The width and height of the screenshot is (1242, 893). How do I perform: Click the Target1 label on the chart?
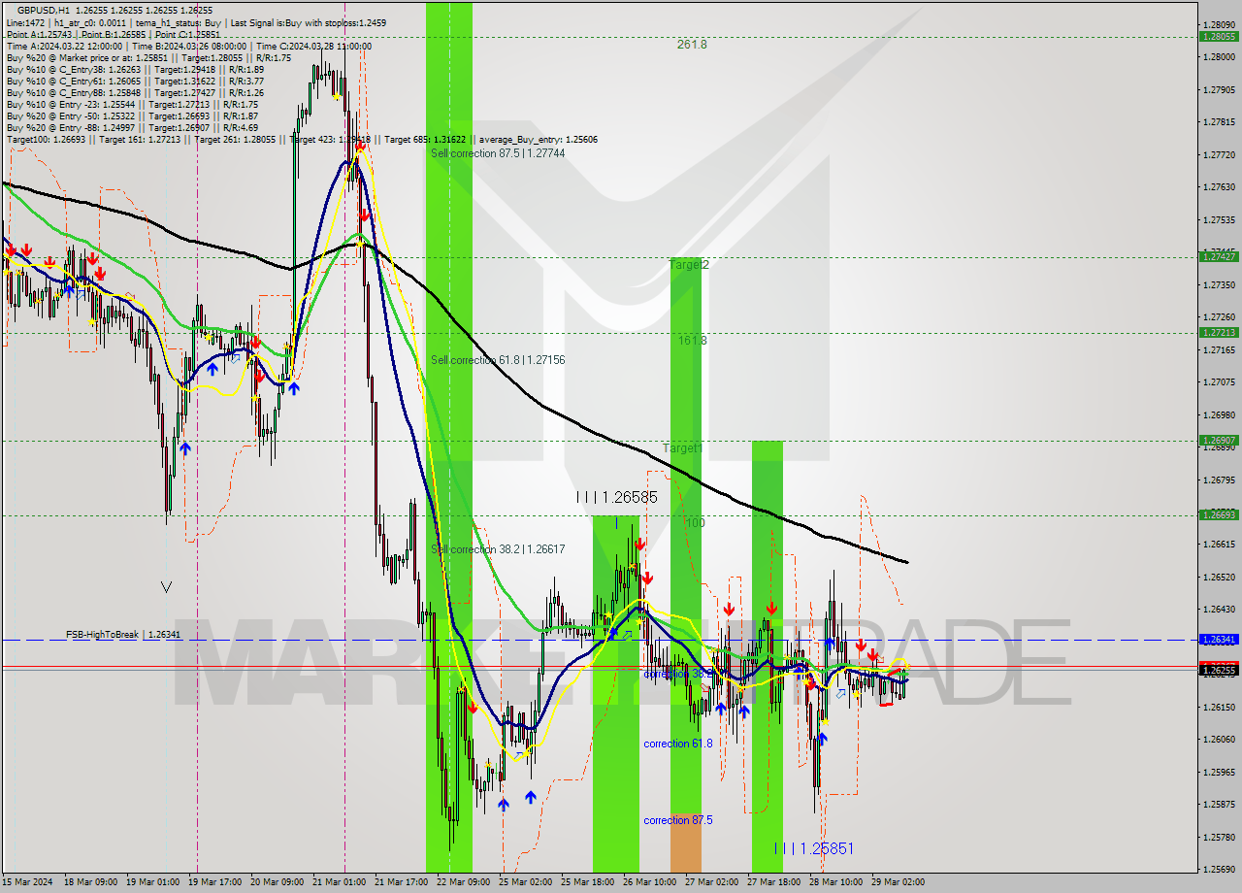pos(682,447)
